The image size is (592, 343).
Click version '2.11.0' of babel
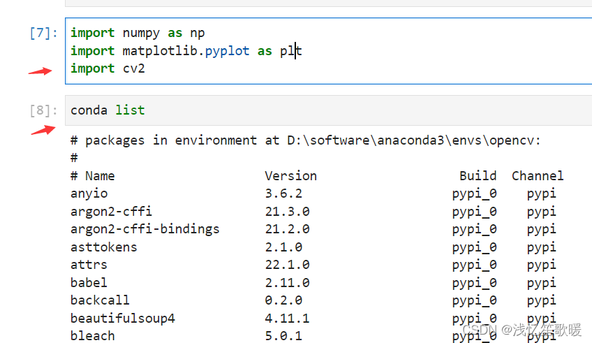point(288,282)
